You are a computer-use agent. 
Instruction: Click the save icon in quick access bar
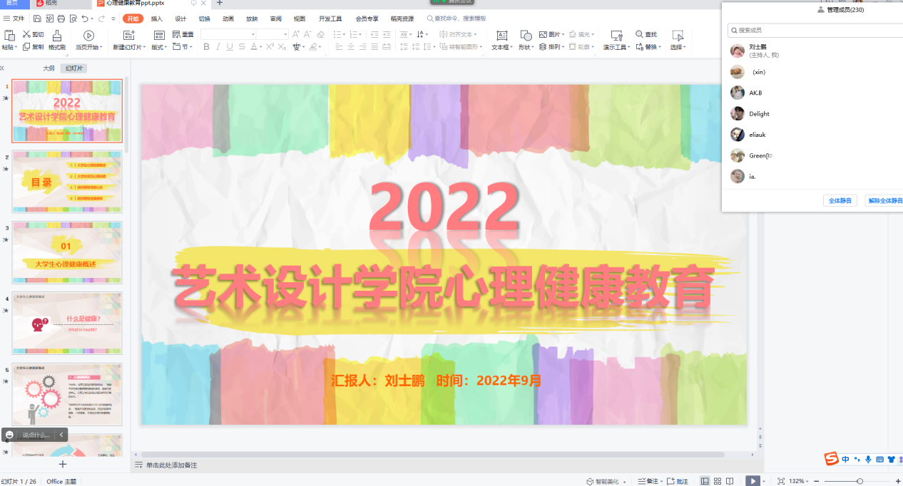coord(36,19)
